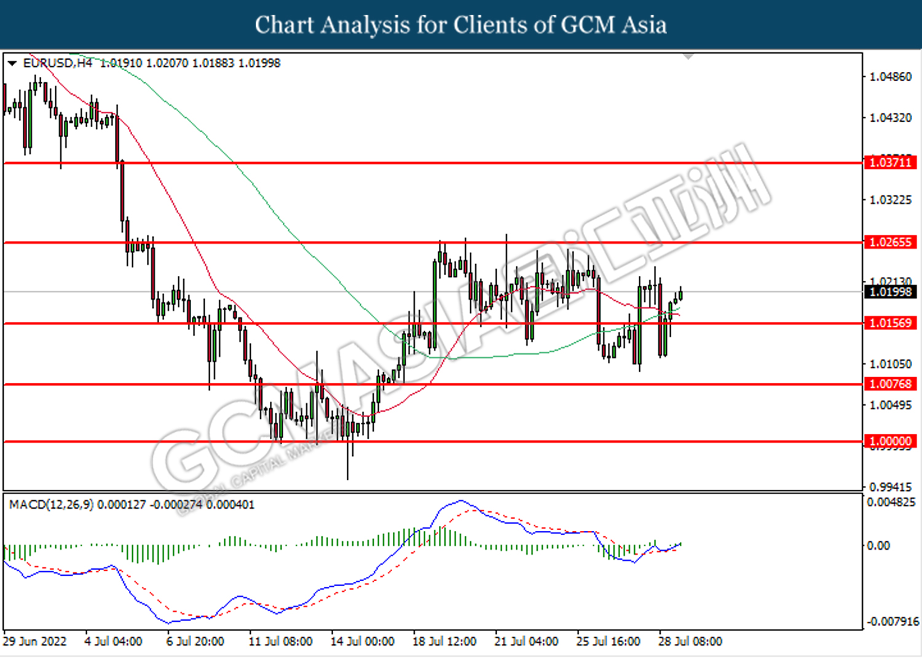Click the 14 Jul 00:00 time label
Screen dimensions: 922x658
362,641
